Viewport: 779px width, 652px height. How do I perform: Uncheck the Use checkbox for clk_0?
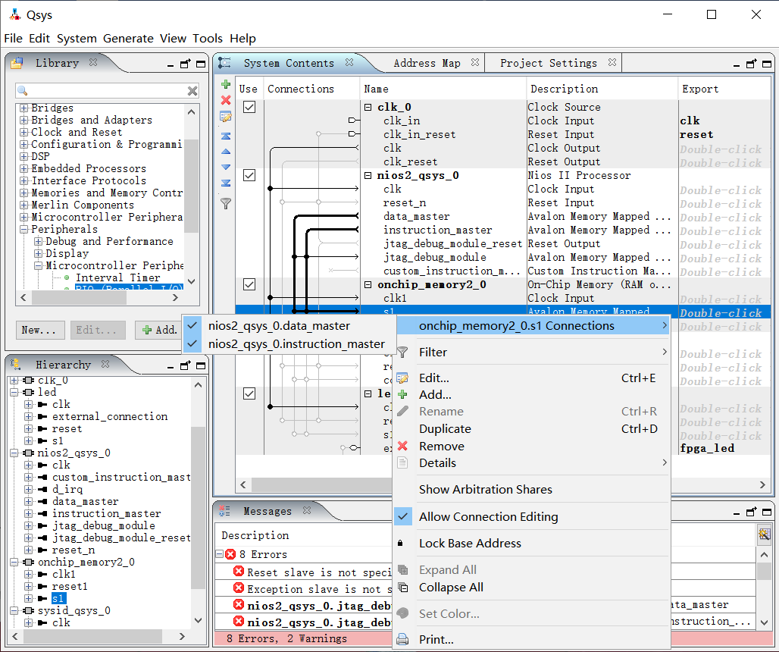coord(249,107)
